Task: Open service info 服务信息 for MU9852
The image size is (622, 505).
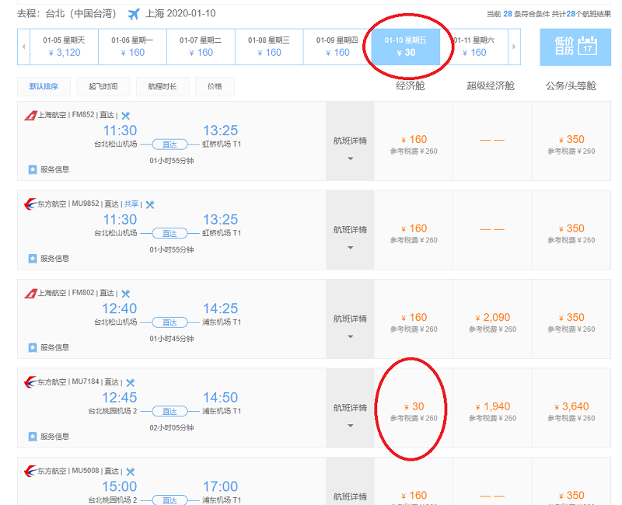Action: [49, 259]
